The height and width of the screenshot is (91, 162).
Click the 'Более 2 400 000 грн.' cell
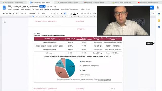[113, 53]
